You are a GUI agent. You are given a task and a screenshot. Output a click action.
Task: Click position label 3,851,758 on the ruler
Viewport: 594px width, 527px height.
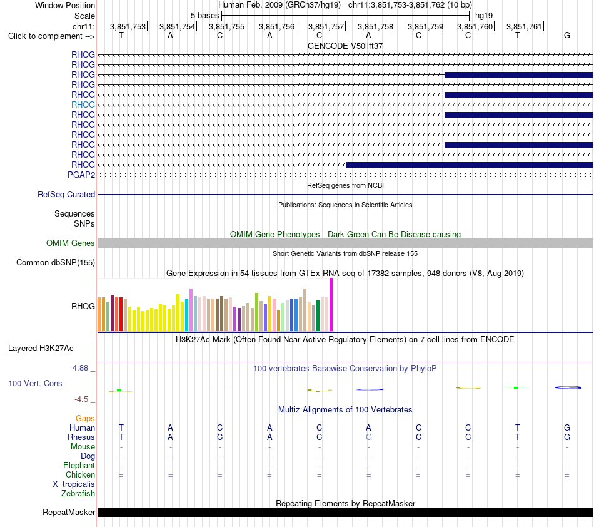point(375,26)
